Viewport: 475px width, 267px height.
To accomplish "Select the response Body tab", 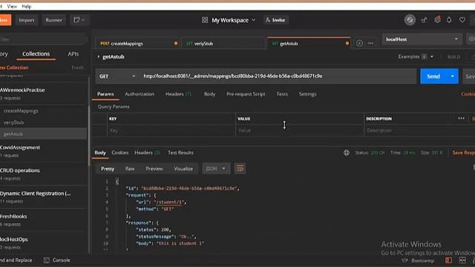I will [100, 153].
